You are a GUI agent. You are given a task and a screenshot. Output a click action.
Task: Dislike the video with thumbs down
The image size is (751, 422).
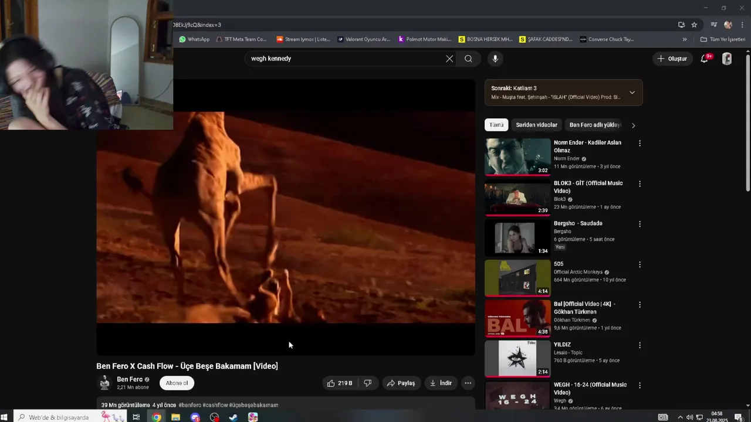point(368,383)
